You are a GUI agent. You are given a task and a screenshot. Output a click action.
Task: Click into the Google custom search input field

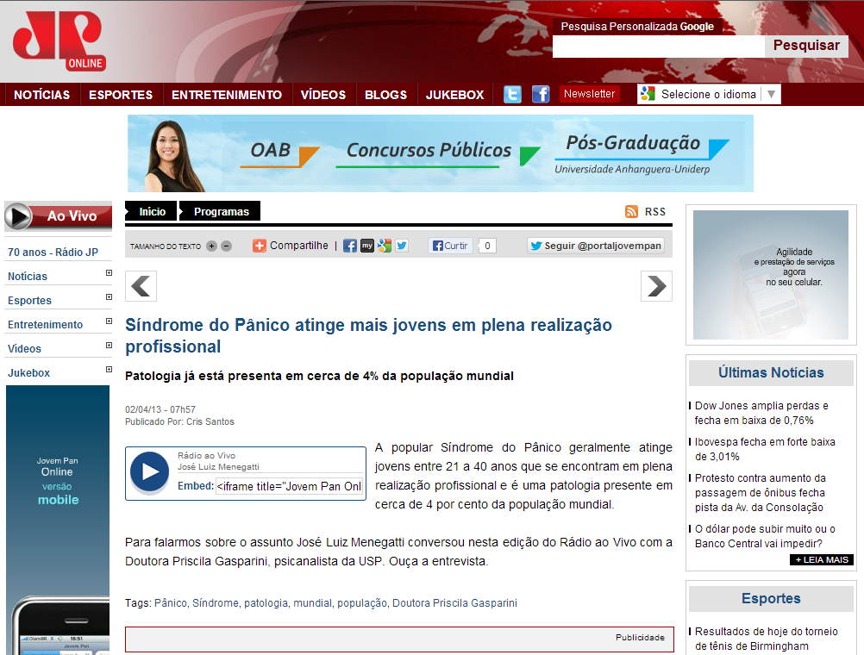658,47
